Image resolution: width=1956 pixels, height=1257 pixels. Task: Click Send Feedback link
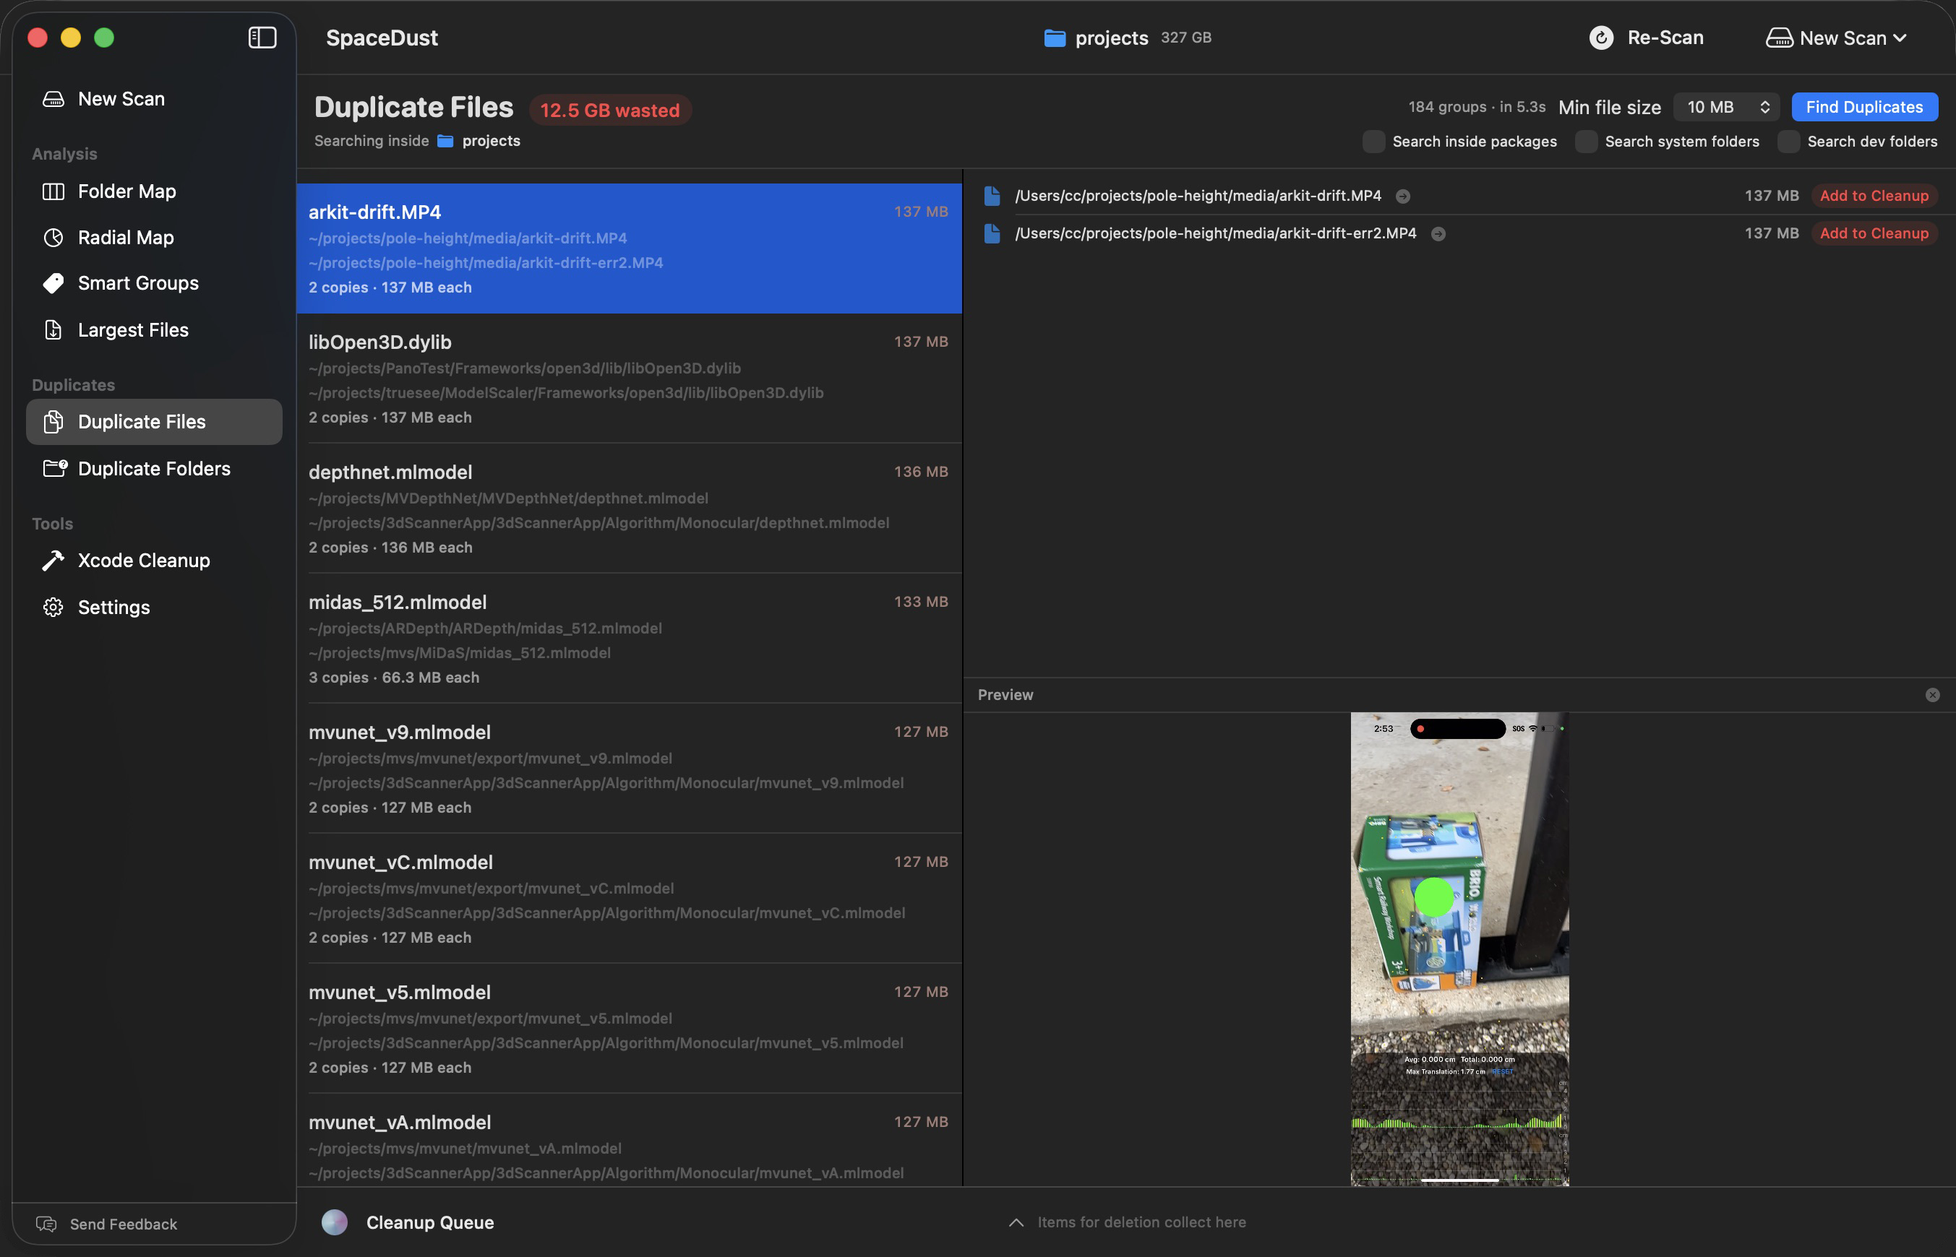(x=124, y=1224)
